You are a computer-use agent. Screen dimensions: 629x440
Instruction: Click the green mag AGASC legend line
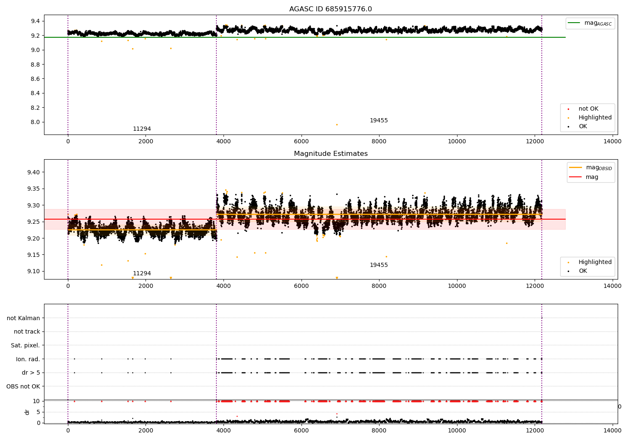(x=574, y=23)
